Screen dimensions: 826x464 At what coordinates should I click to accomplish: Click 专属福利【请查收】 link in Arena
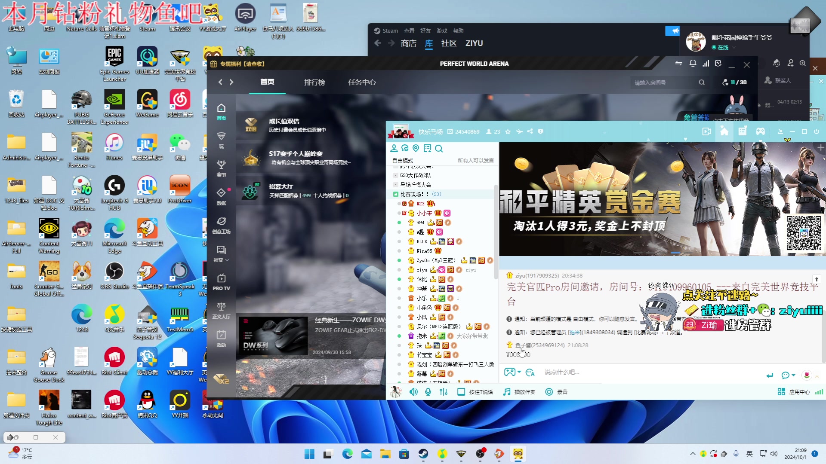pyautogui.click(x=237, y=64)
